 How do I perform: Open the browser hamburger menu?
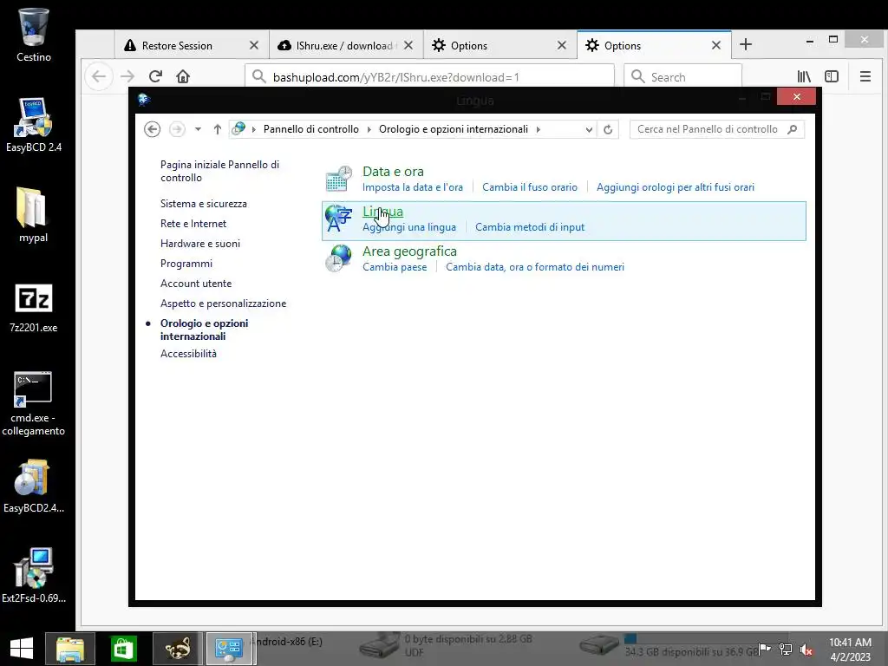[865, 76]
